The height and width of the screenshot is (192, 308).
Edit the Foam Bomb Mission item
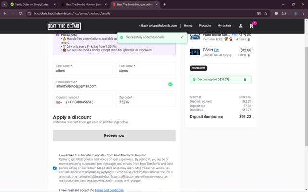[234, 35]
